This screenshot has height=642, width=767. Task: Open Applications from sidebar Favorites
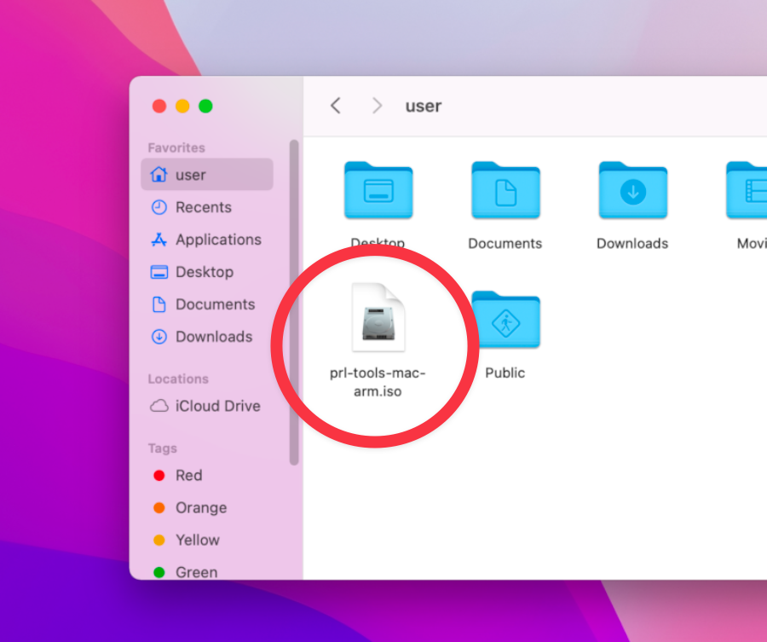point(217,240)
